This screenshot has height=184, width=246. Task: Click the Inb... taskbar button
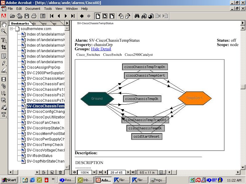(x=86, y=180)
